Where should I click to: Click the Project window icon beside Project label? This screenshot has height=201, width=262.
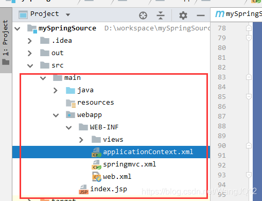point(23,14)
